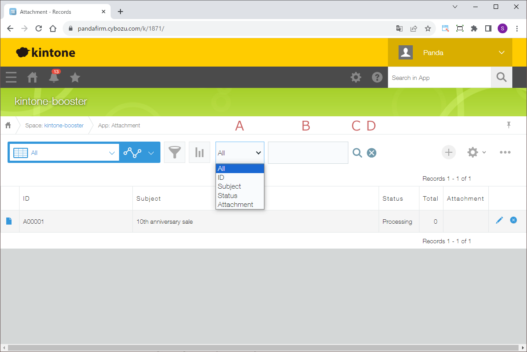Open record A00001 details file icon

(9, 221)
